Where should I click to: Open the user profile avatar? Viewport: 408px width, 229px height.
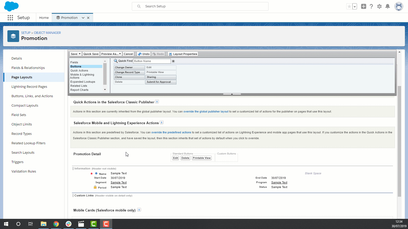click(399, 6)
